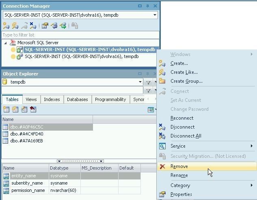
Task: Select the second SQL-SERVER-INST connection
Action: (81, 57)
